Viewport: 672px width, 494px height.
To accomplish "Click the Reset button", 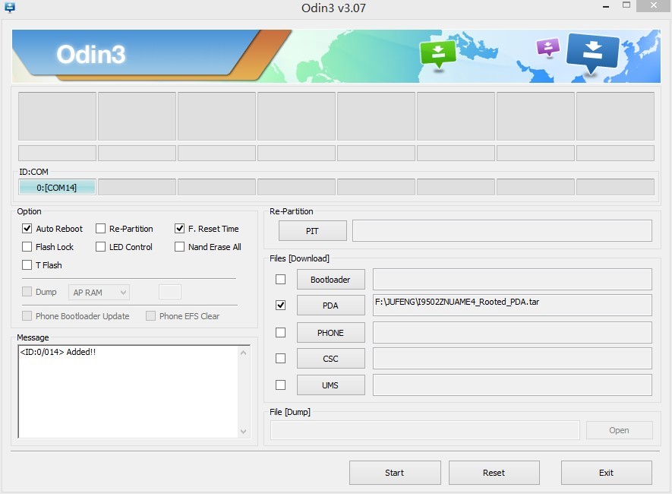I will pos(494,472).
